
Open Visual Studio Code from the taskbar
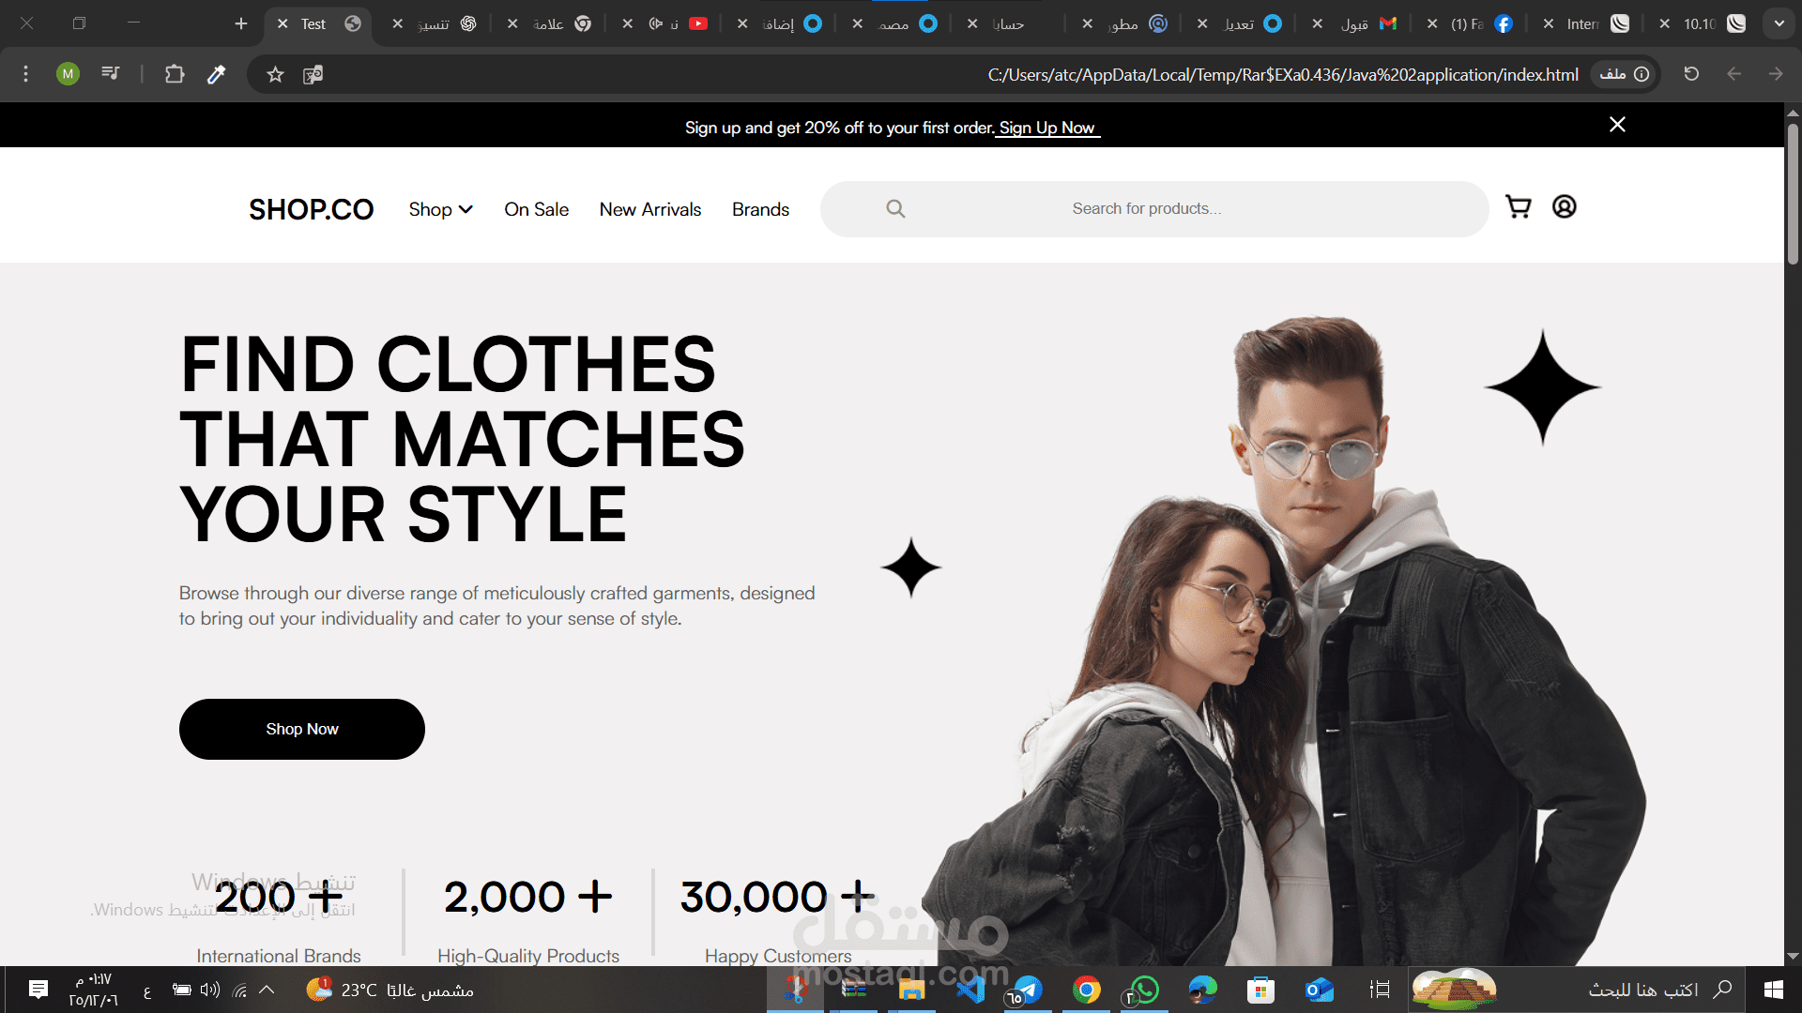pos(970,990)
